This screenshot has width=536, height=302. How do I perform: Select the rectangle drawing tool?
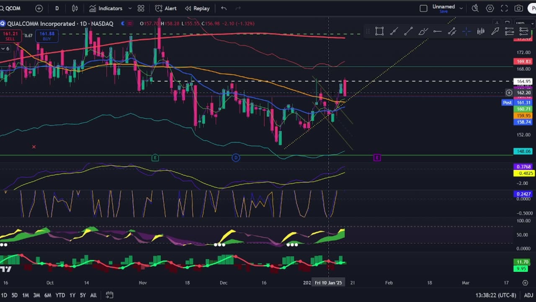(x=379, y=31)
